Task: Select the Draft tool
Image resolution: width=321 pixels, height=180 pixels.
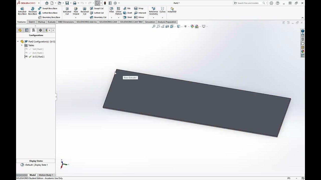Action: click(x=127, y=13)
